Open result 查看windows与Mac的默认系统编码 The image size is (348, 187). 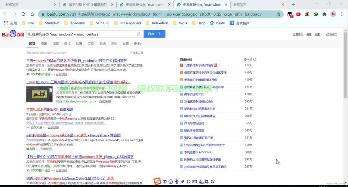tap(77, 61)
